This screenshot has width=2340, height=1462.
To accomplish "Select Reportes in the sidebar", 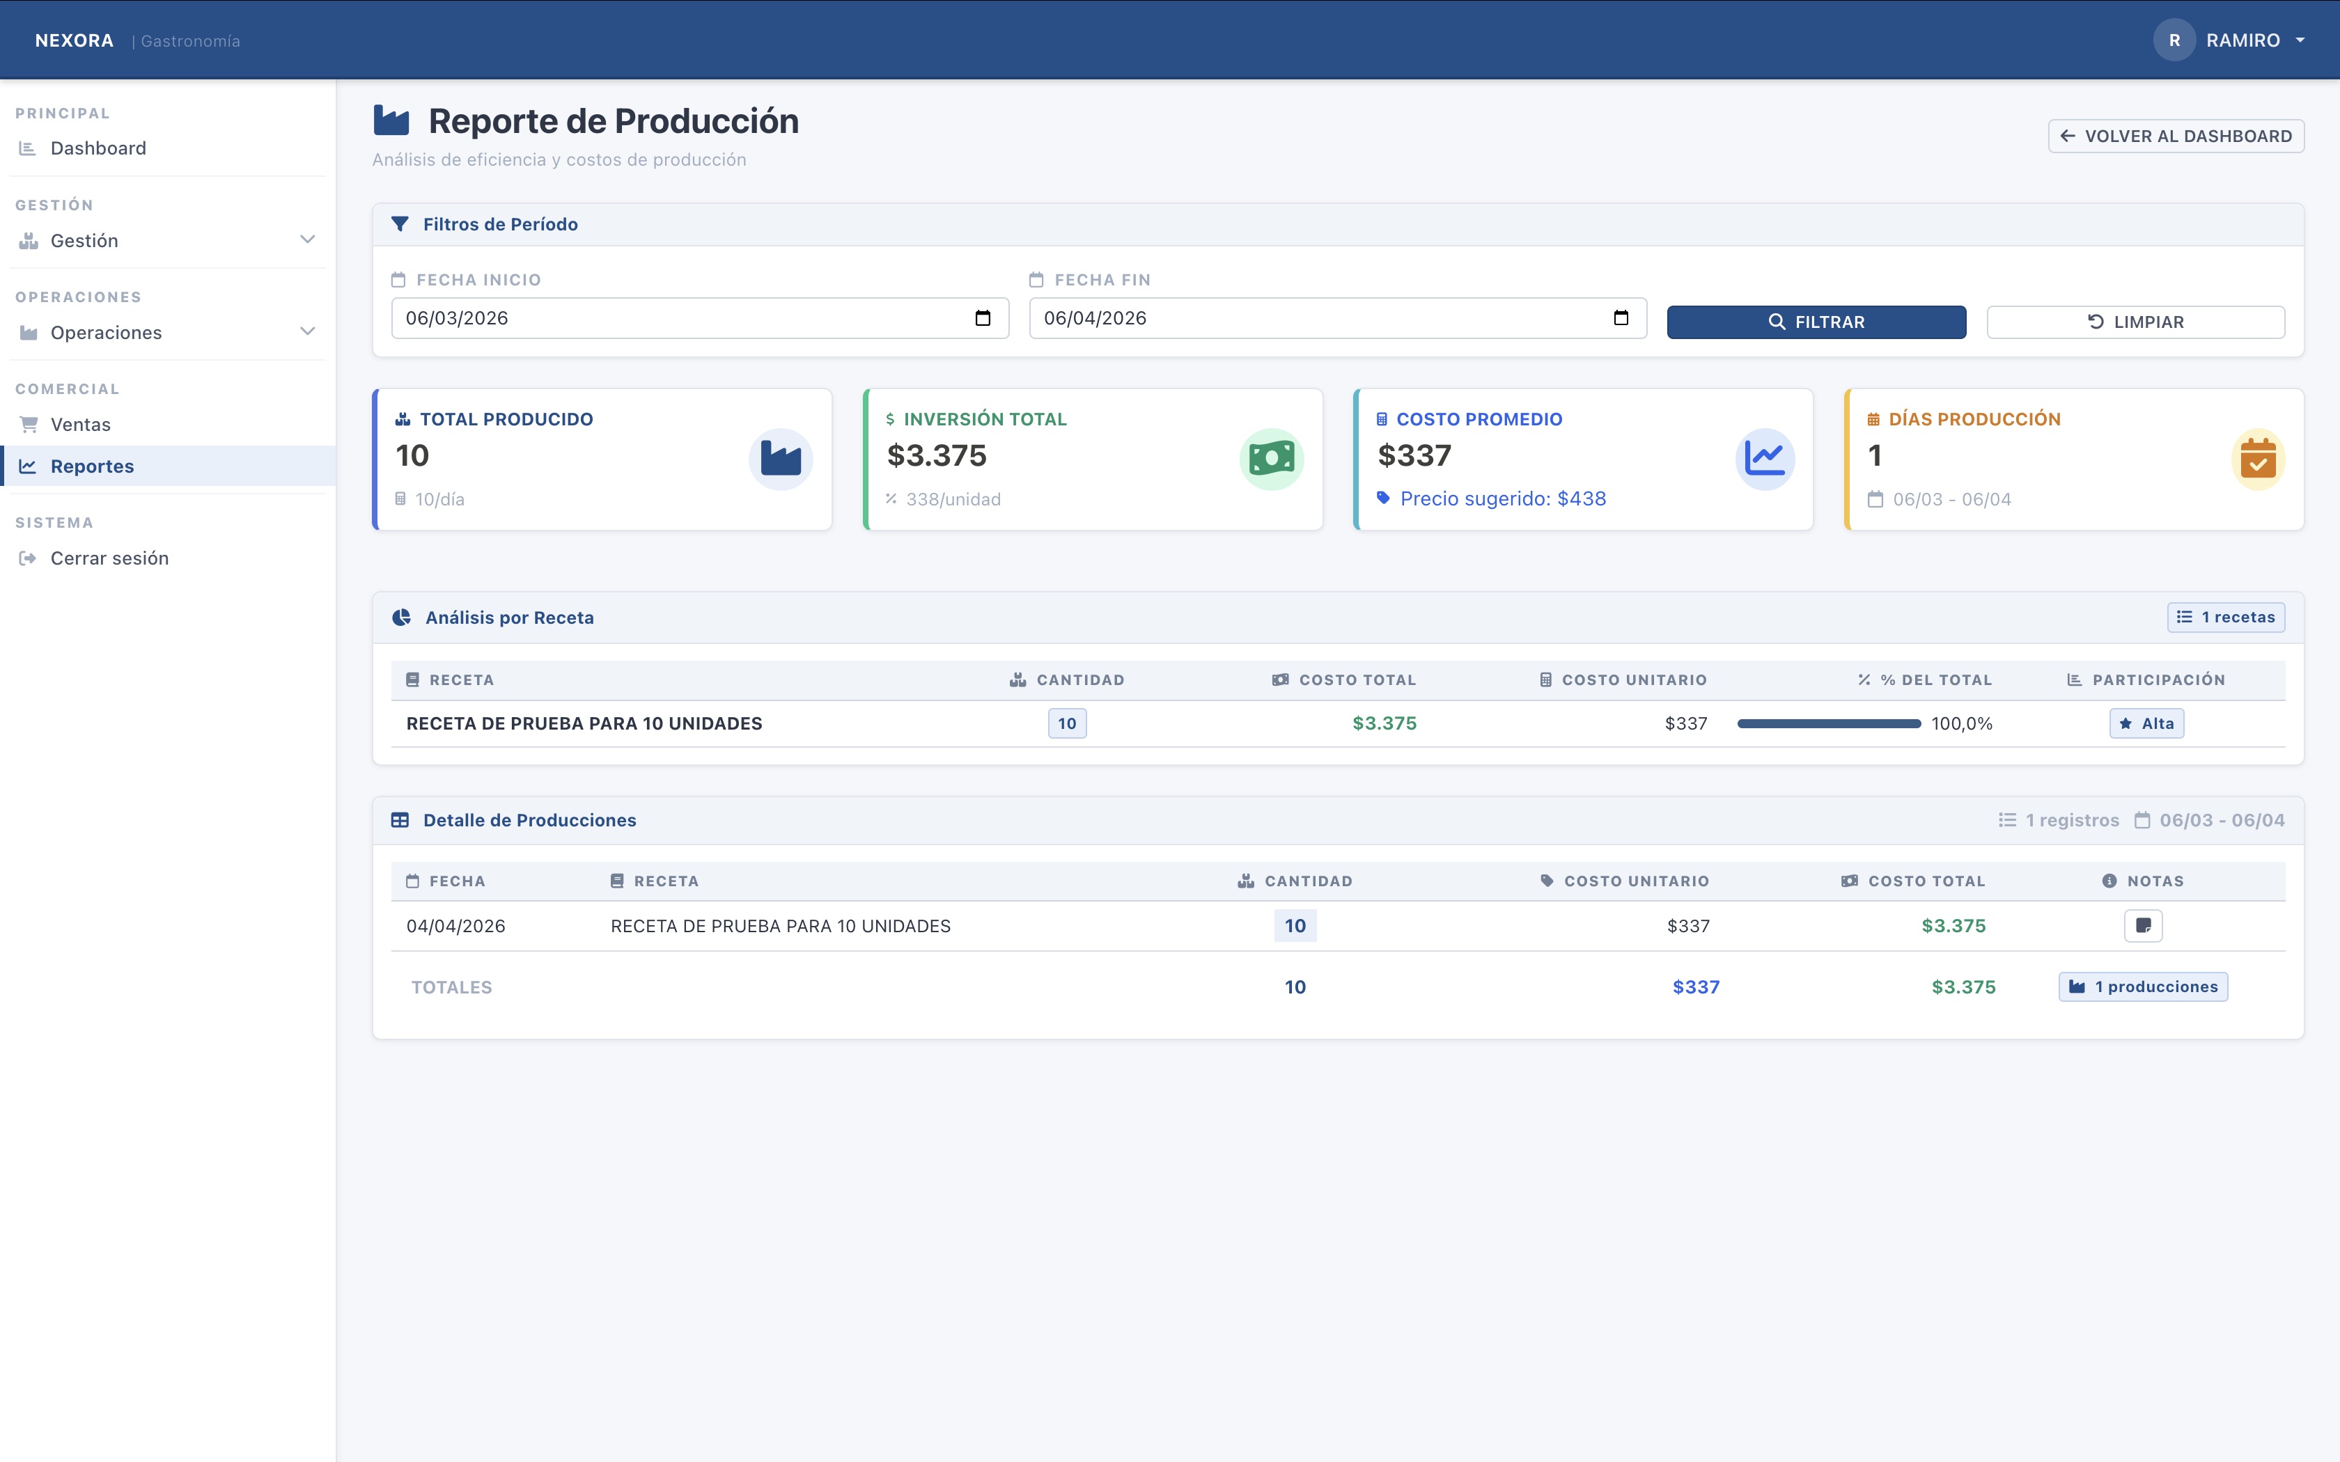I will click(x=92, y=465).
